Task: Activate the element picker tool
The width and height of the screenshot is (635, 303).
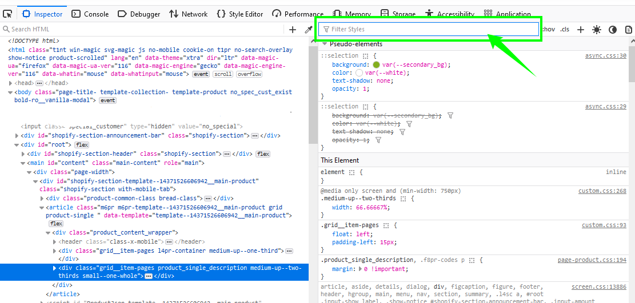Action: point(8,14)
